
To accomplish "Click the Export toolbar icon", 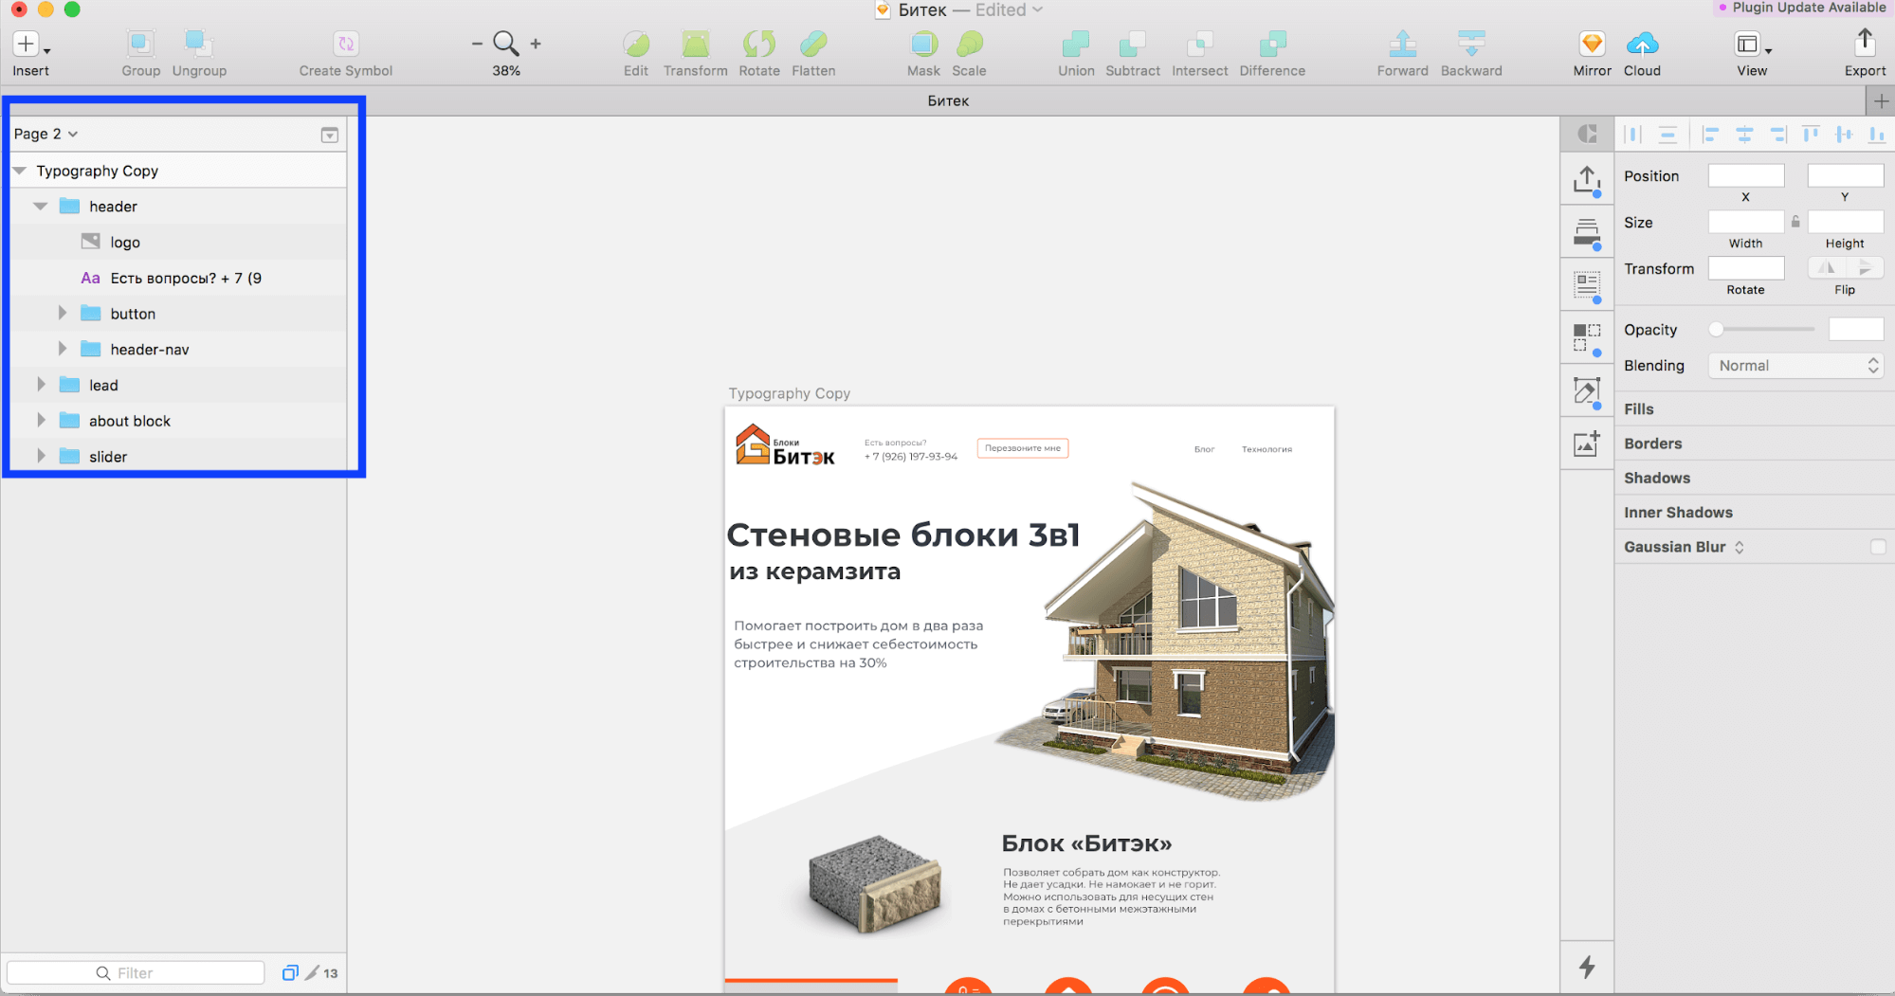I will click(1865, 42).
